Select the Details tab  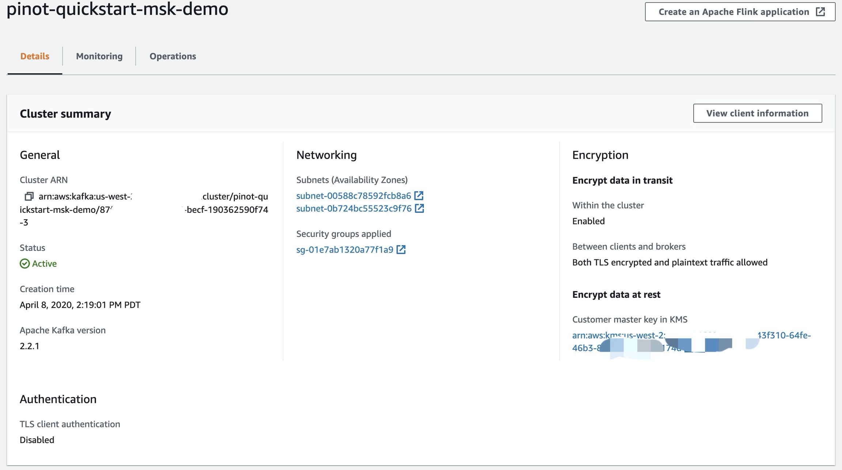pyautogui.click(x=35, y=56)
